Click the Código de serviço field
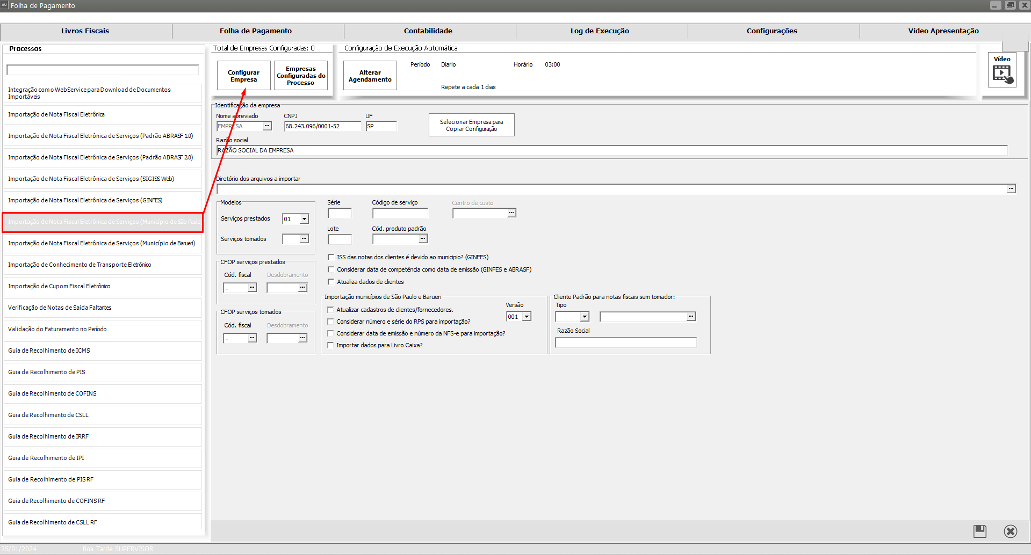 400,213
